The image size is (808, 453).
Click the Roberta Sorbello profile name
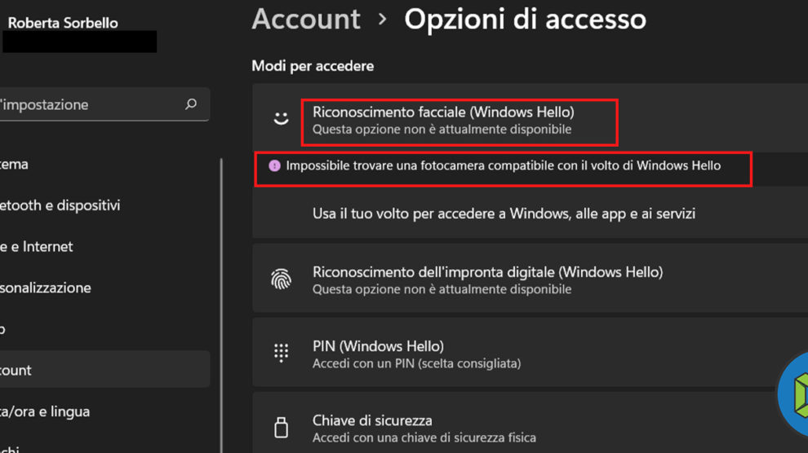63,23
